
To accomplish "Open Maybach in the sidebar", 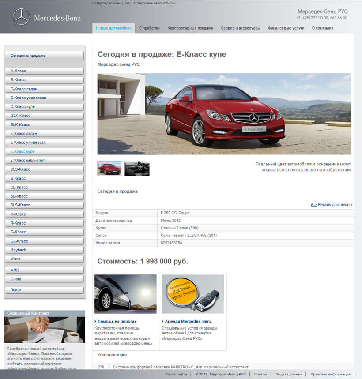I will (x=44, y=250).
